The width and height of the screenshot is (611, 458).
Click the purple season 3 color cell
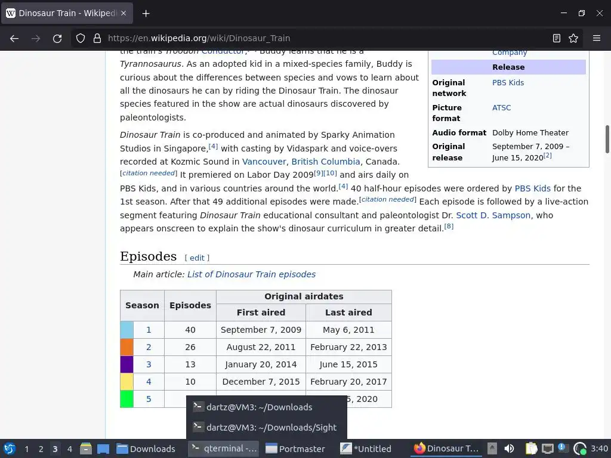(126, 364)
